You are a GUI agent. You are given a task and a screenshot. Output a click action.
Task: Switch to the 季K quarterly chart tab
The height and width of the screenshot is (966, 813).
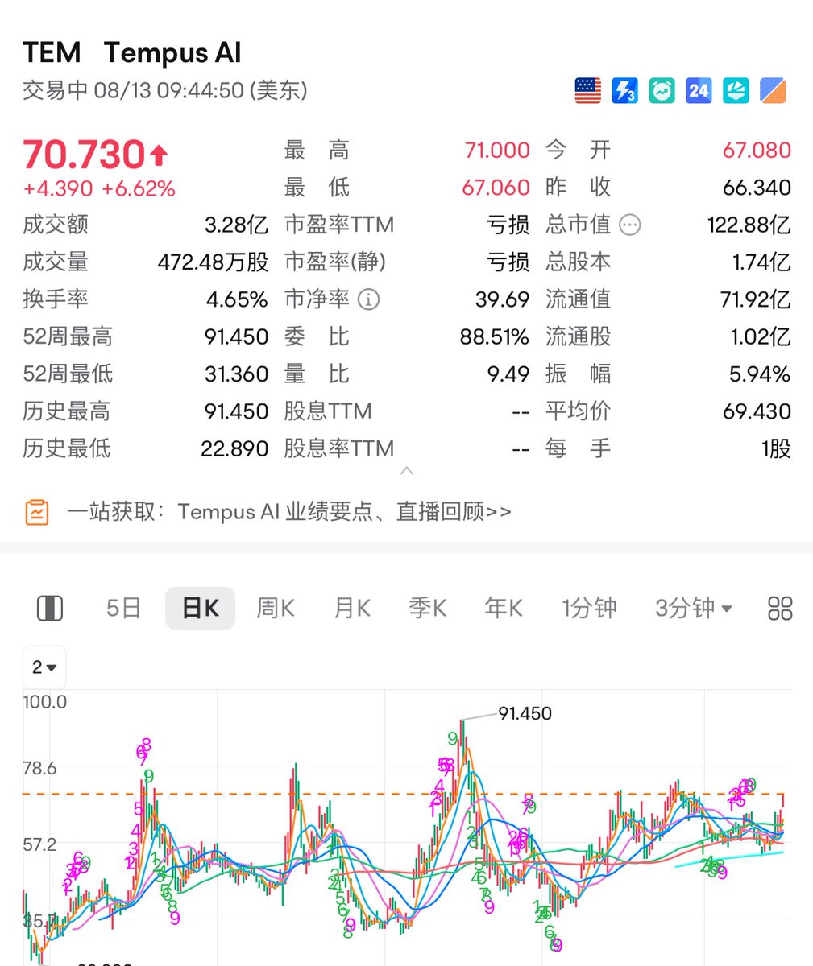[x=428, y=608]
